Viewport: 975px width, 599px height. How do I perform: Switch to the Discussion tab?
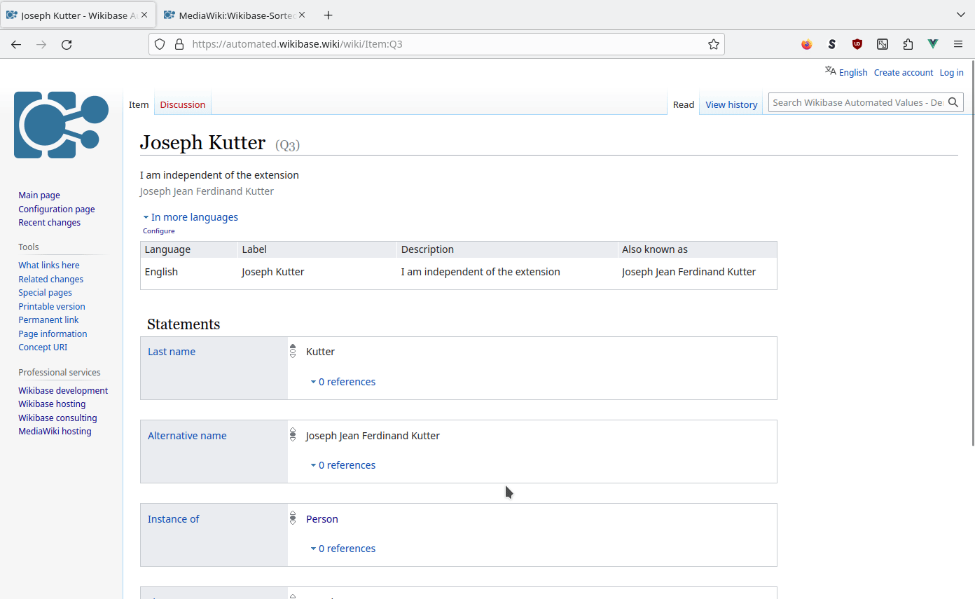point(182,104)
